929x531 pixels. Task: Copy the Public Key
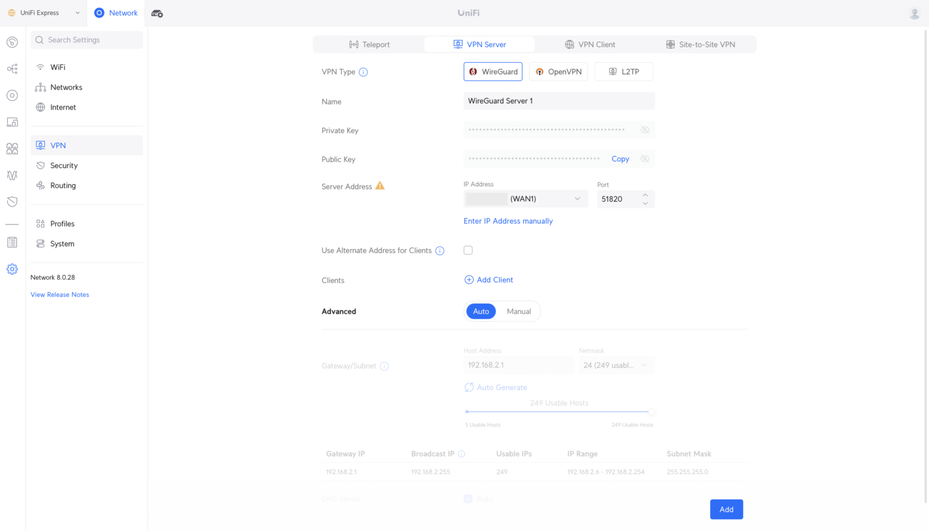[x=620, y=158]
